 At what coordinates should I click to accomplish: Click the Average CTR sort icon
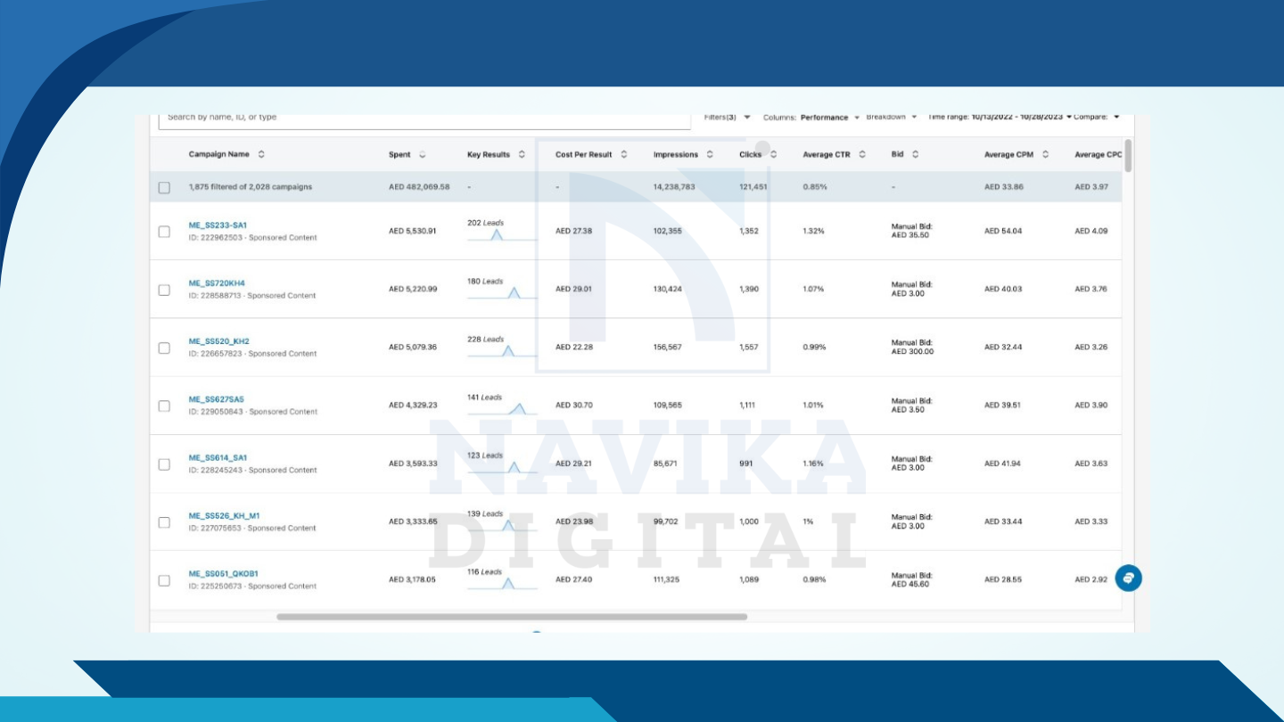[862, 155]
